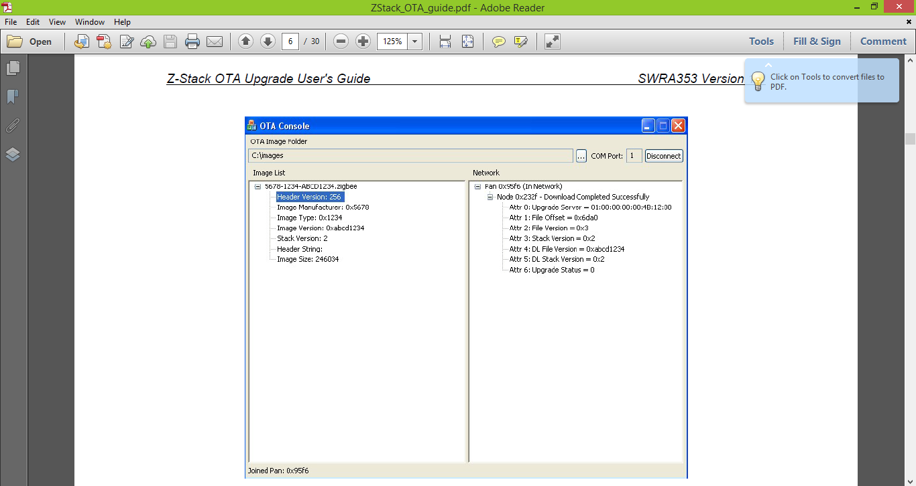916x486 pixels.
Task: Open the Window menu
Action: tap(90, 22)
